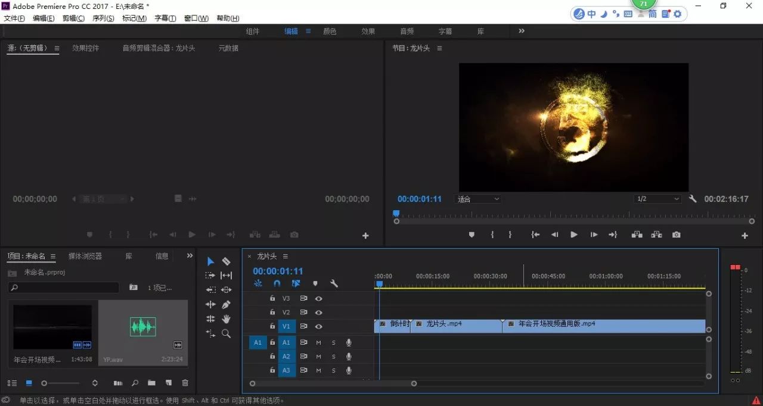This screenshot has width=763, height=406.
Task: Select the Hand tool
Action: point(226,319)
